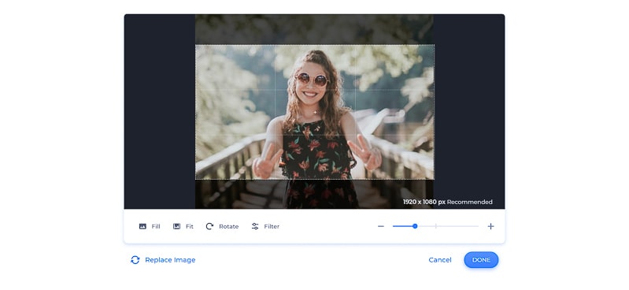Click the Fill image icon
Viewport: 629px width, 290px height.
[142, 226]
